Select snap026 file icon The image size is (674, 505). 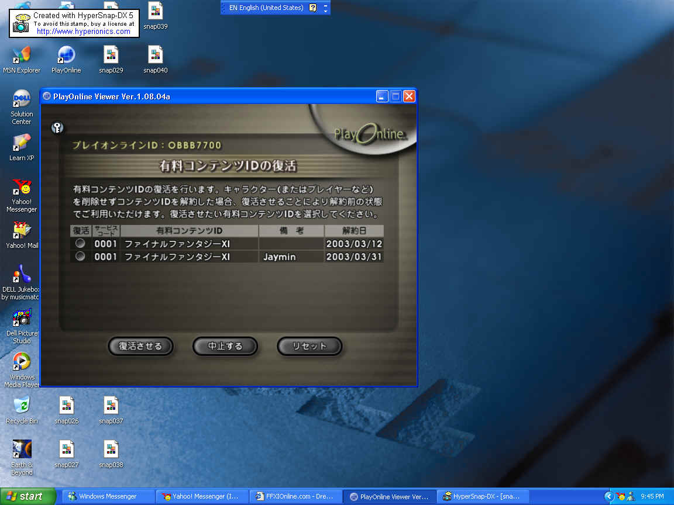[67, 410]
